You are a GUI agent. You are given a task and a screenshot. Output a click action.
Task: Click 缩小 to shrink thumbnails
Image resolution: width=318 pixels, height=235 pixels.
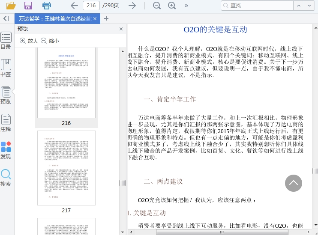click(50, 41)
